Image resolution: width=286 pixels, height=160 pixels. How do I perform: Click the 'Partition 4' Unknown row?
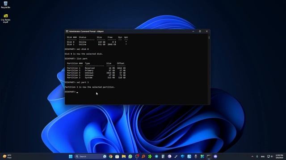(96, 73)
